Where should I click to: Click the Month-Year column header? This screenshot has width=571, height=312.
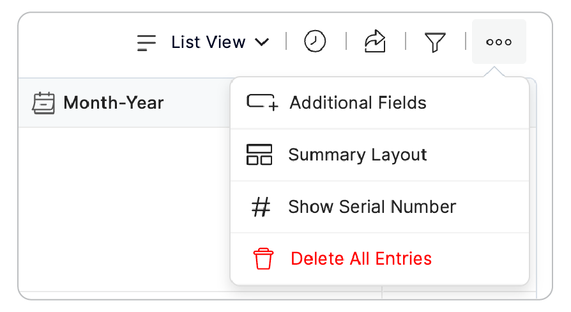coord(113,103)
